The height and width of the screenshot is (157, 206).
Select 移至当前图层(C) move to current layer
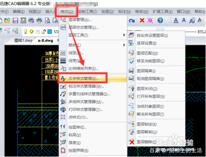coord(151,61)
